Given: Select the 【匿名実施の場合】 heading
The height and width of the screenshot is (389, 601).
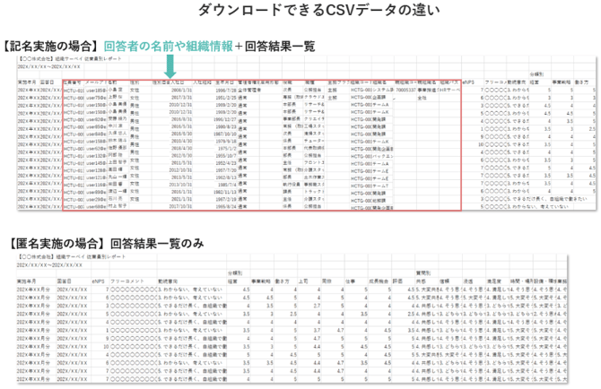Looking at the screenshot, I should click(57, 243).
